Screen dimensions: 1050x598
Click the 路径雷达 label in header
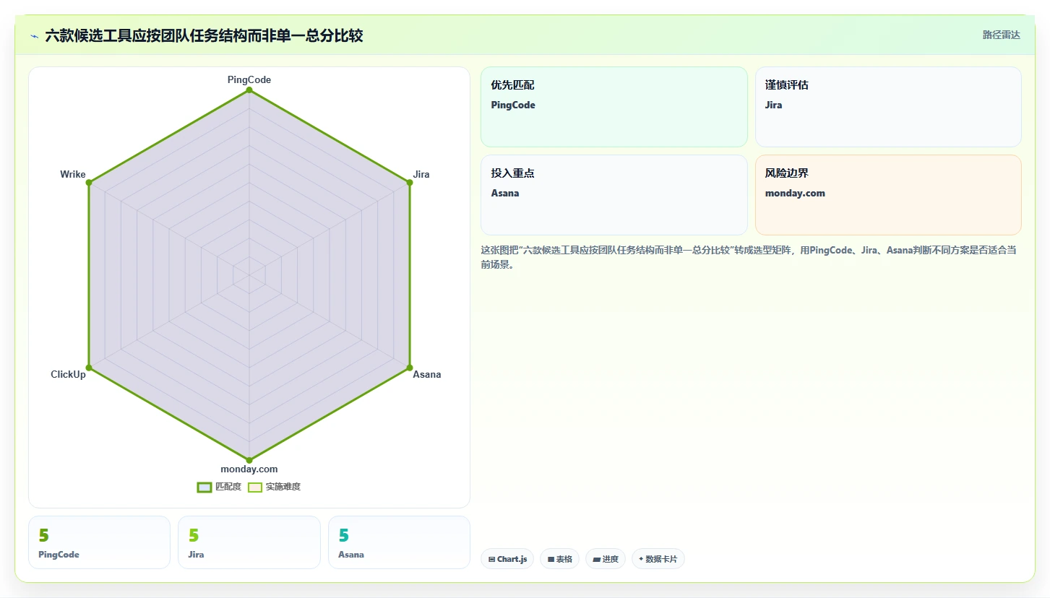click(x=1001, y=35)
